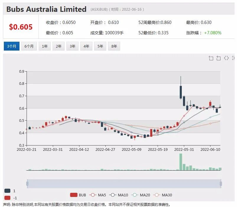Screen dimensions: 237x207
Task: Click the 收盘价:0.6050 value
Action: click(61, 22)
